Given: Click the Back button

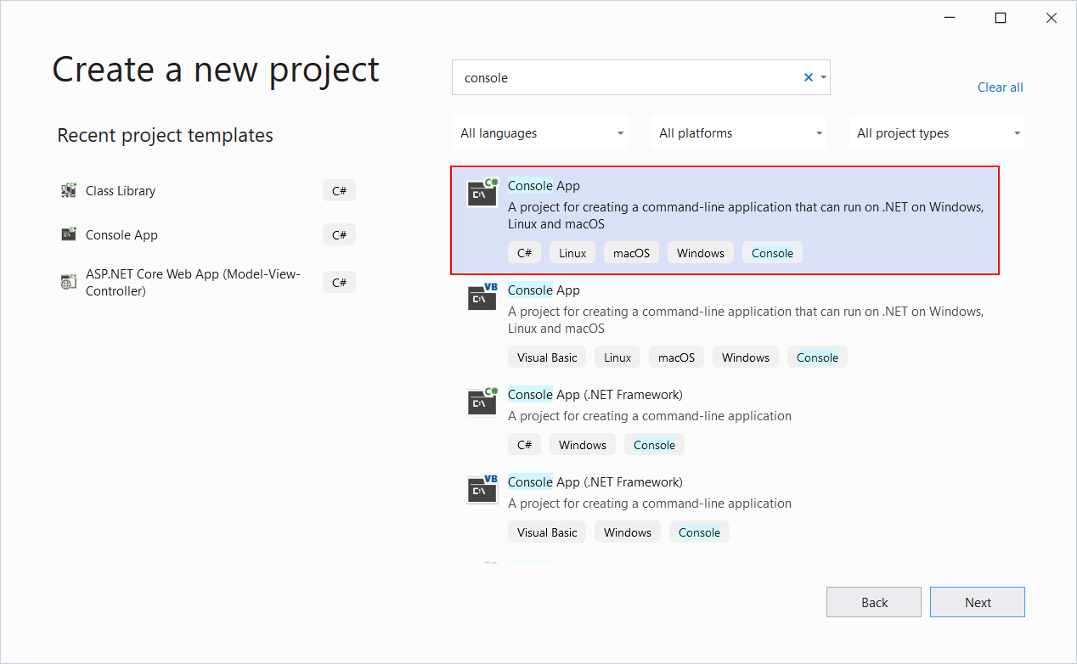Looking at the screenshot, I should click(x=873, y=601).
